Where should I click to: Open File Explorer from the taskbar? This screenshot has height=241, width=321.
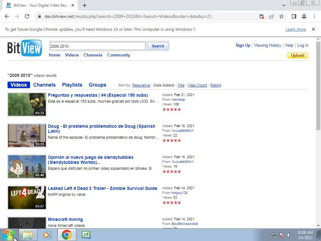[28, 235]
